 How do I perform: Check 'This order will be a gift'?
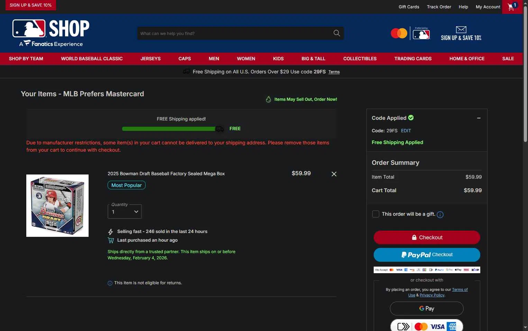[375, 214]
